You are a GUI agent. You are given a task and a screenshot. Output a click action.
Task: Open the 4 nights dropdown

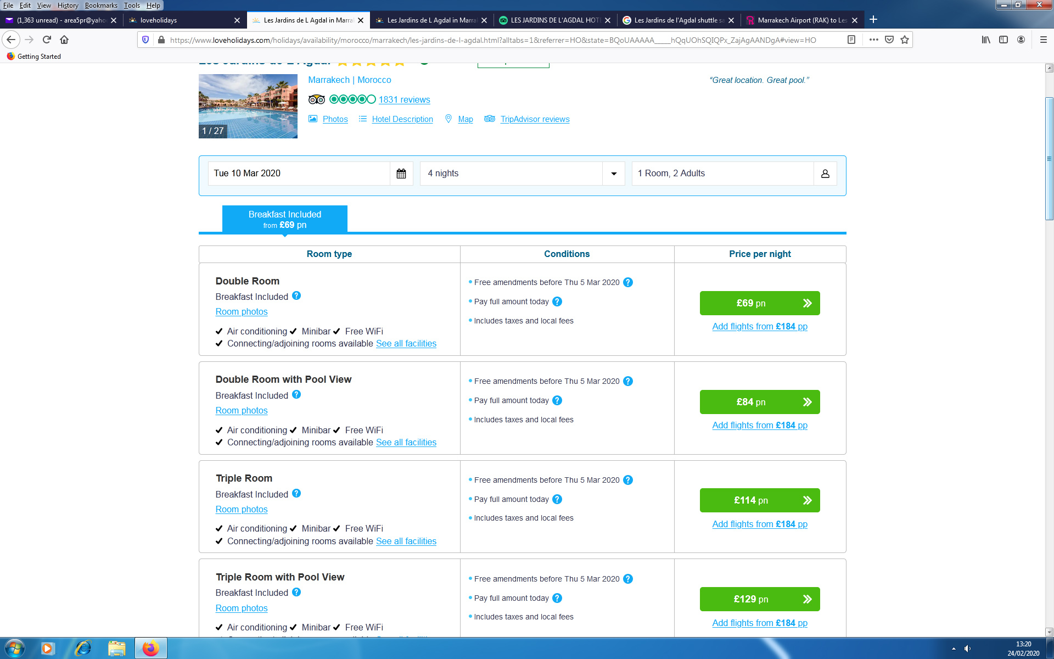(x=522, y=174)
